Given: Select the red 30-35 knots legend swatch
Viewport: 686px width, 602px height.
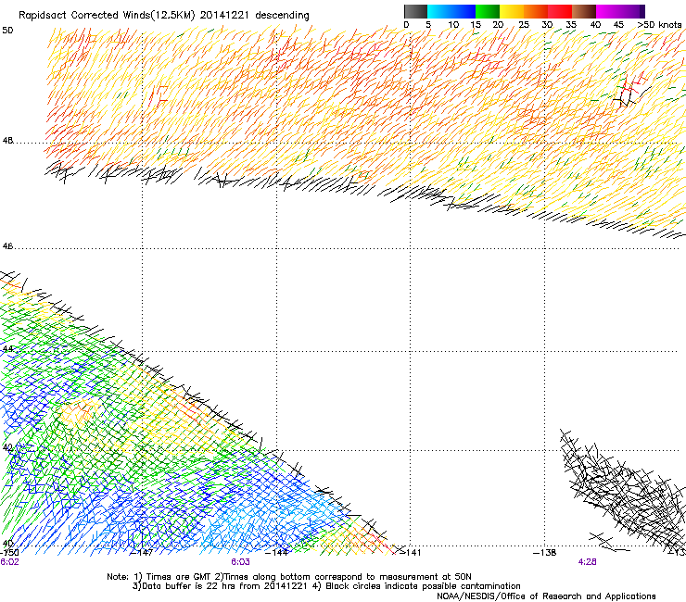Looking at the screenshot, I should coord(560,11).
